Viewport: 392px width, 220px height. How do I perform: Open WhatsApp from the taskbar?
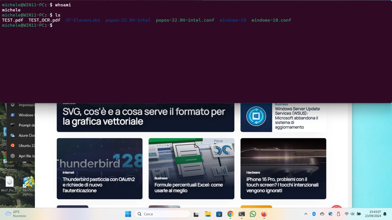pyautogui.click(x=253, y=214)
